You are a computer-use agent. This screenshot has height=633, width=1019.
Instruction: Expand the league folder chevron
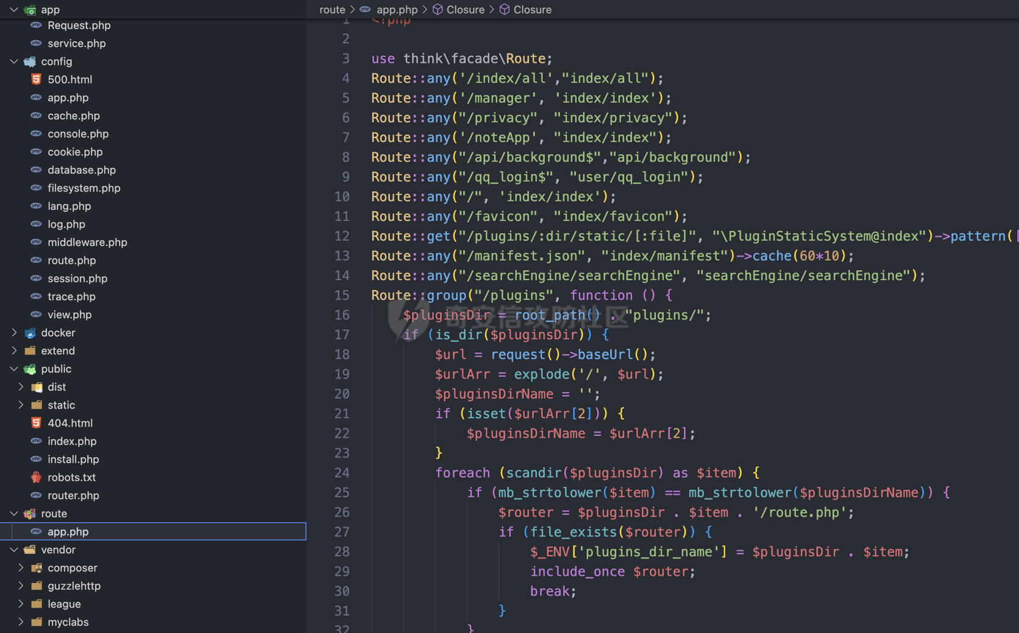(x=21, y=604)
